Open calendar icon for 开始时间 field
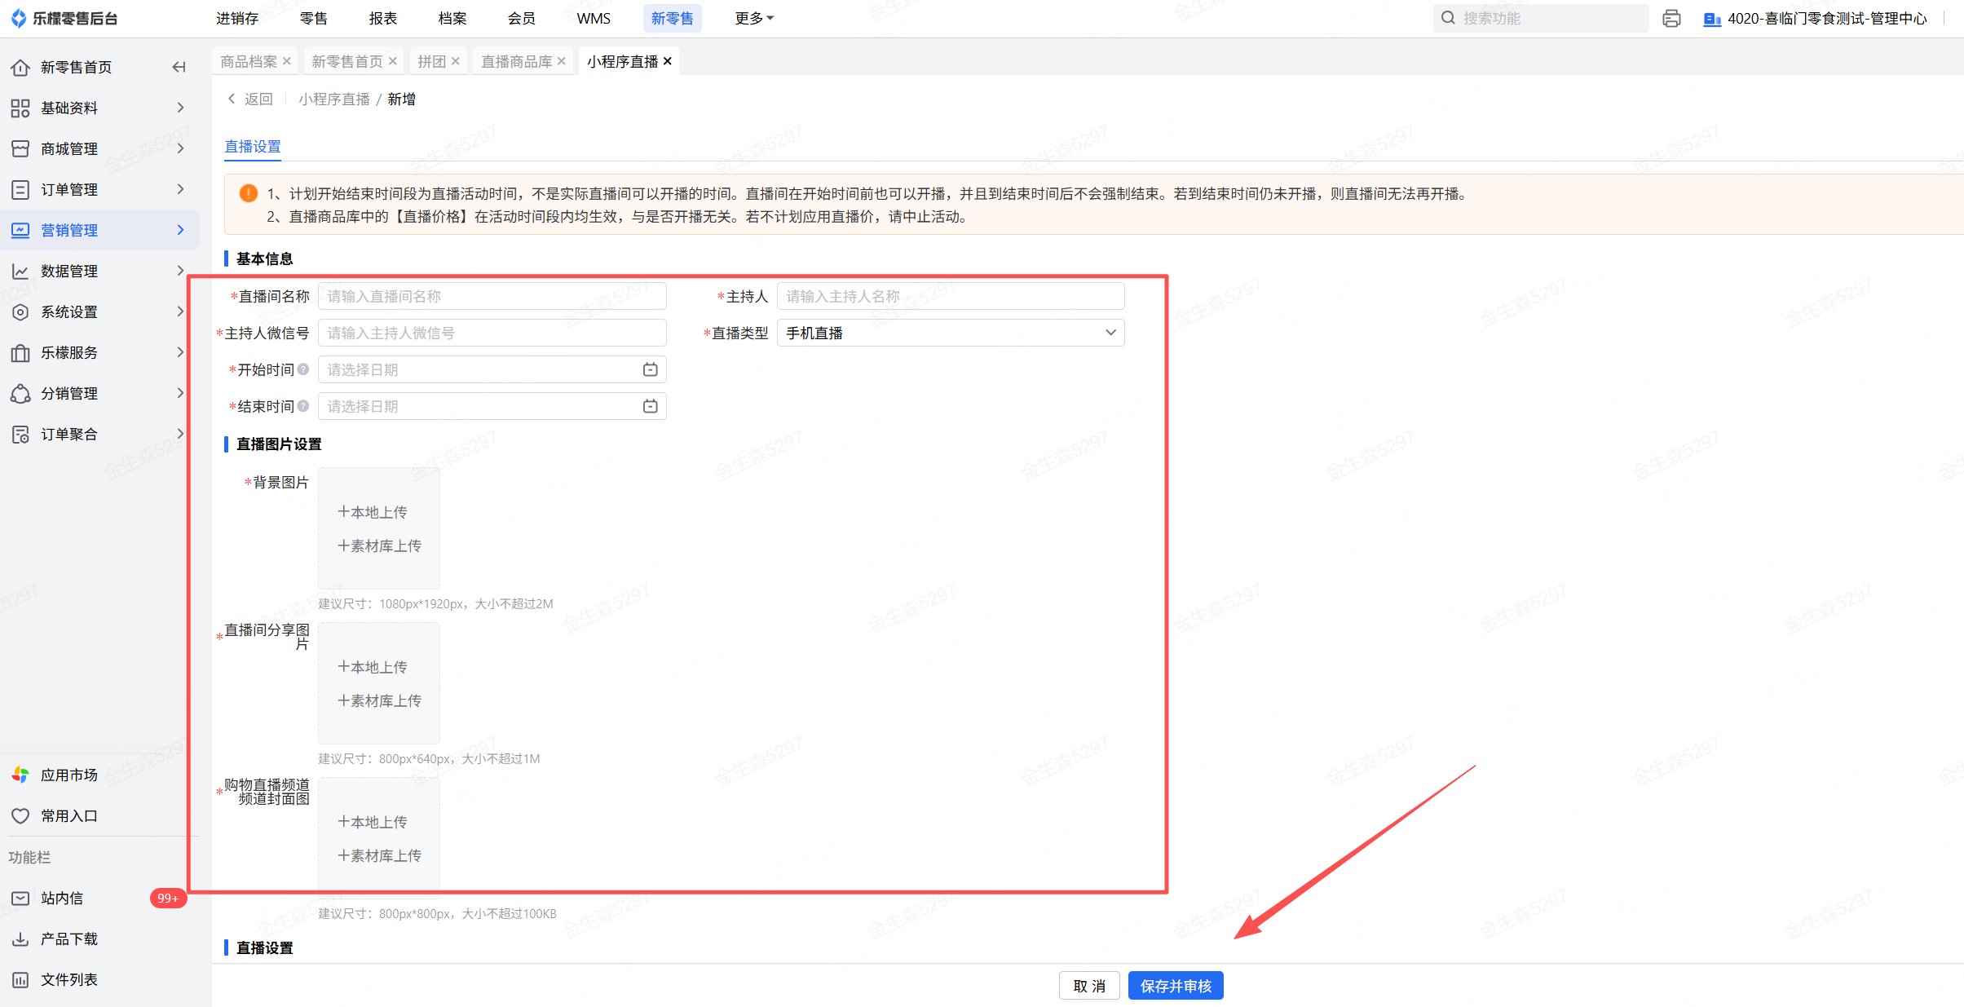The image size is (1964, 1007). pos(650,369)
